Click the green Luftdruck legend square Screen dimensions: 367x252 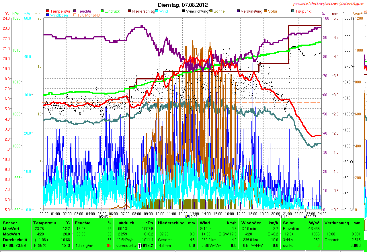[102, 11]
